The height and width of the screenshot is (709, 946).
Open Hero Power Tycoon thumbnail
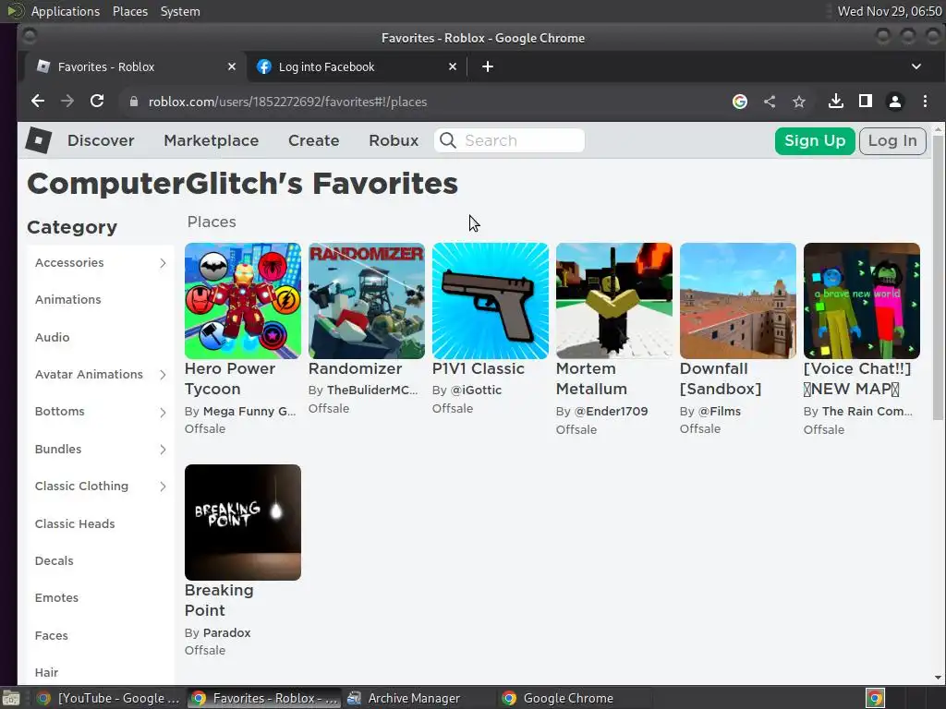pos(243,301)
